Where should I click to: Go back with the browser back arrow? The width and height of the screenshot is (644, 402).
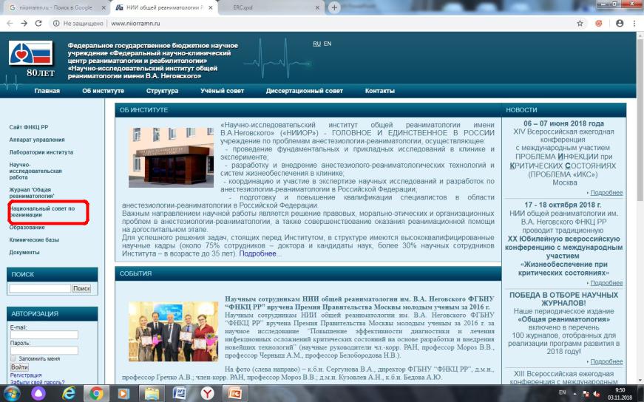pyautogui.click(x=10, y=24)
